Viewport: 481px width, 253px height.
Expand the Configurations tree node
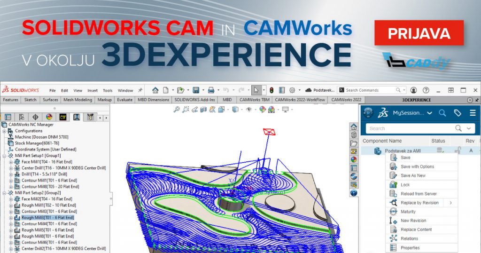4,131
